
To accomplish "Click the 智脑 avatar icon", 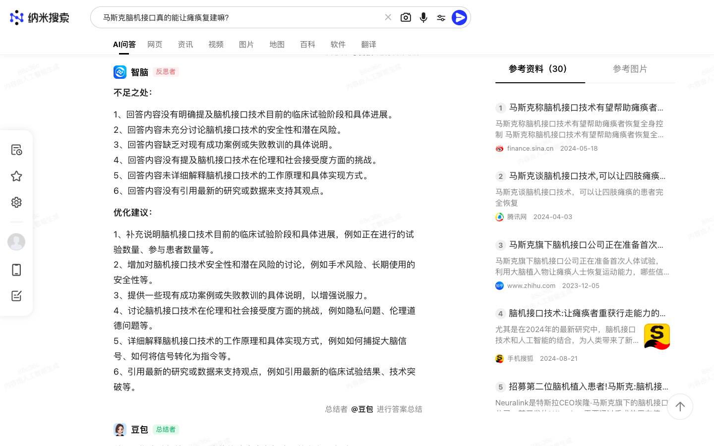I will (x=120, y=72).
